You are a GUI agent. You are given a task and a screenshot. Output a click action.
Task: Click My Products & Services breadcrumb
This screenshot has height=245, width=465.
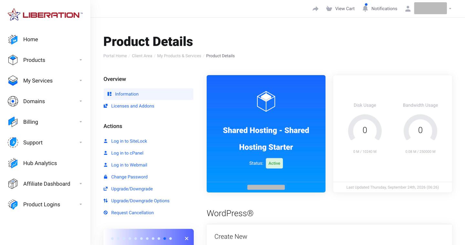click(x=179, y=56)
